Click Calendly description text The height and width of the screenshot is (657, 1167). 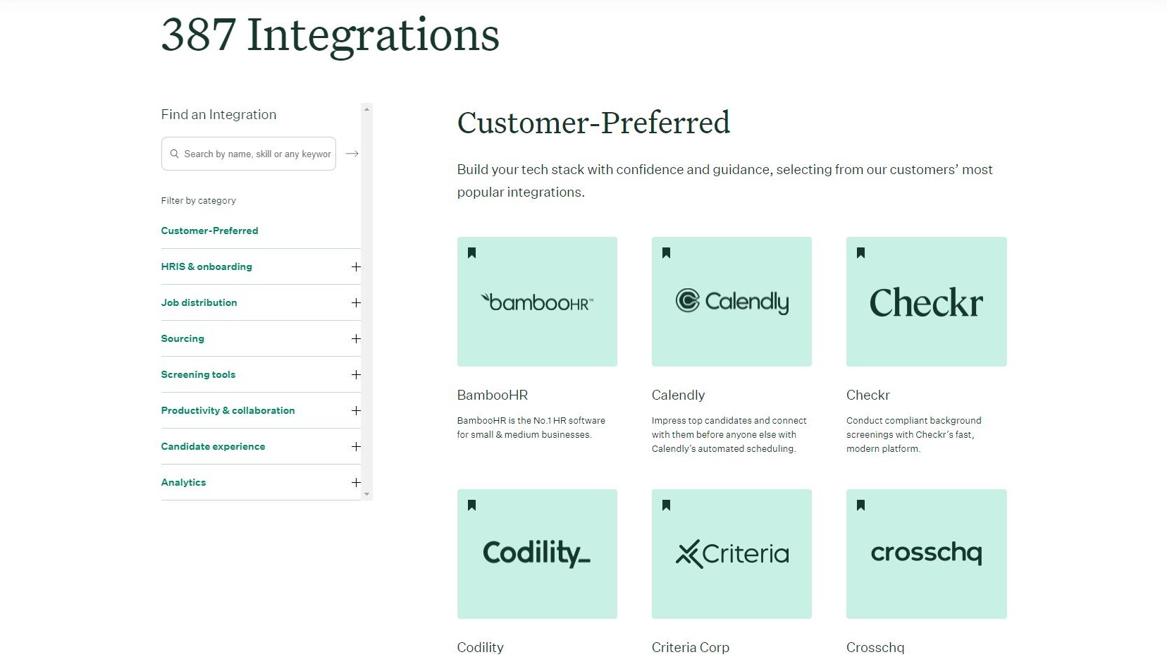tap(729, 434)
